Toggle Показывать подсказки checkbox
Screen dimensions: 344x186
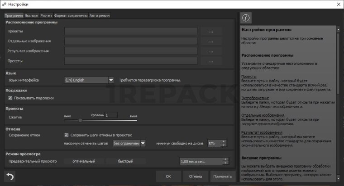point(11,98)
